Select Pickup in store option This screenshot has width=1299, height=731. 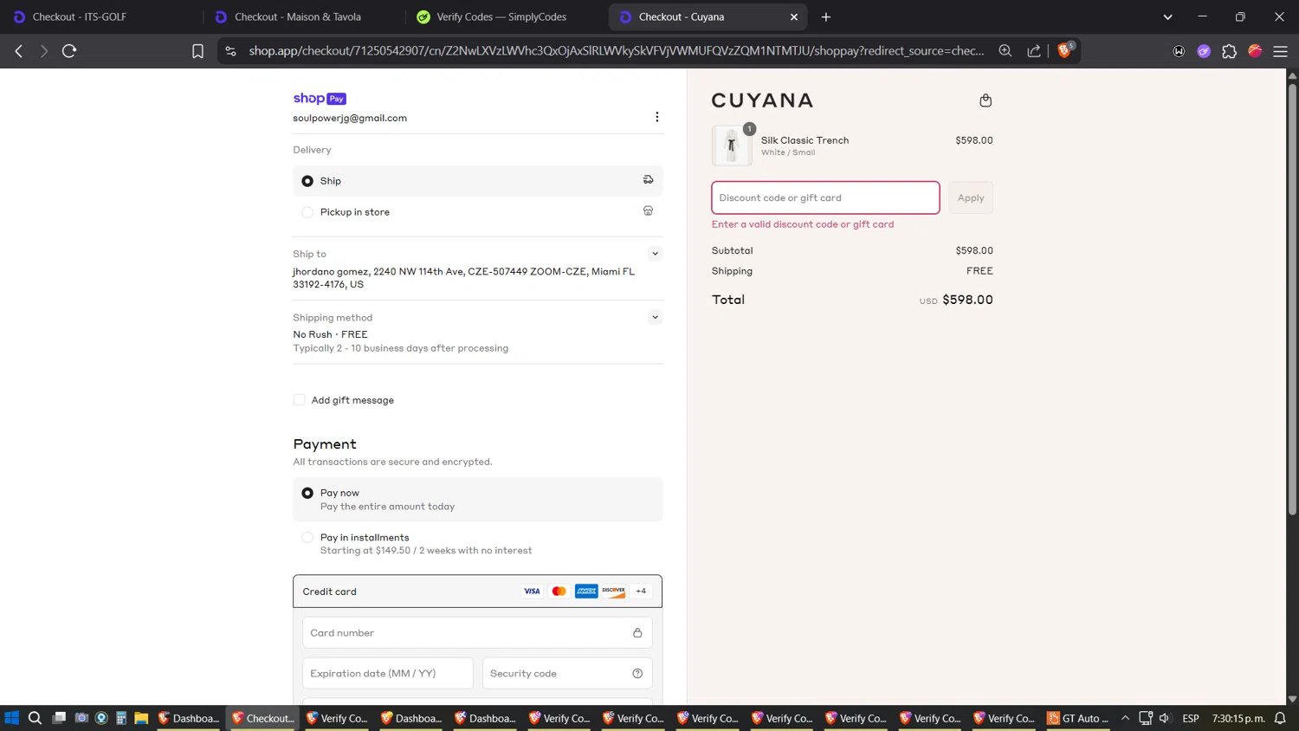[x=478, y=211]
